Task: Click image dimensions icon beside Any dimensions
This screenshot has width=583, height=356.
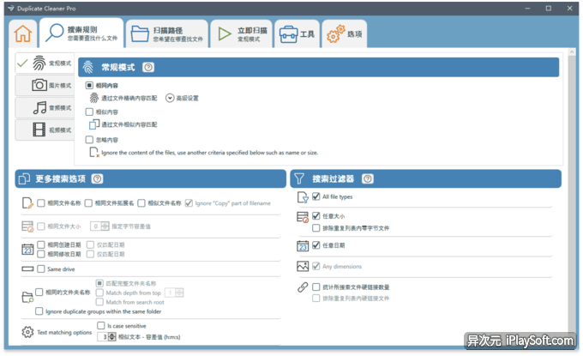Action: pos(303,266)
